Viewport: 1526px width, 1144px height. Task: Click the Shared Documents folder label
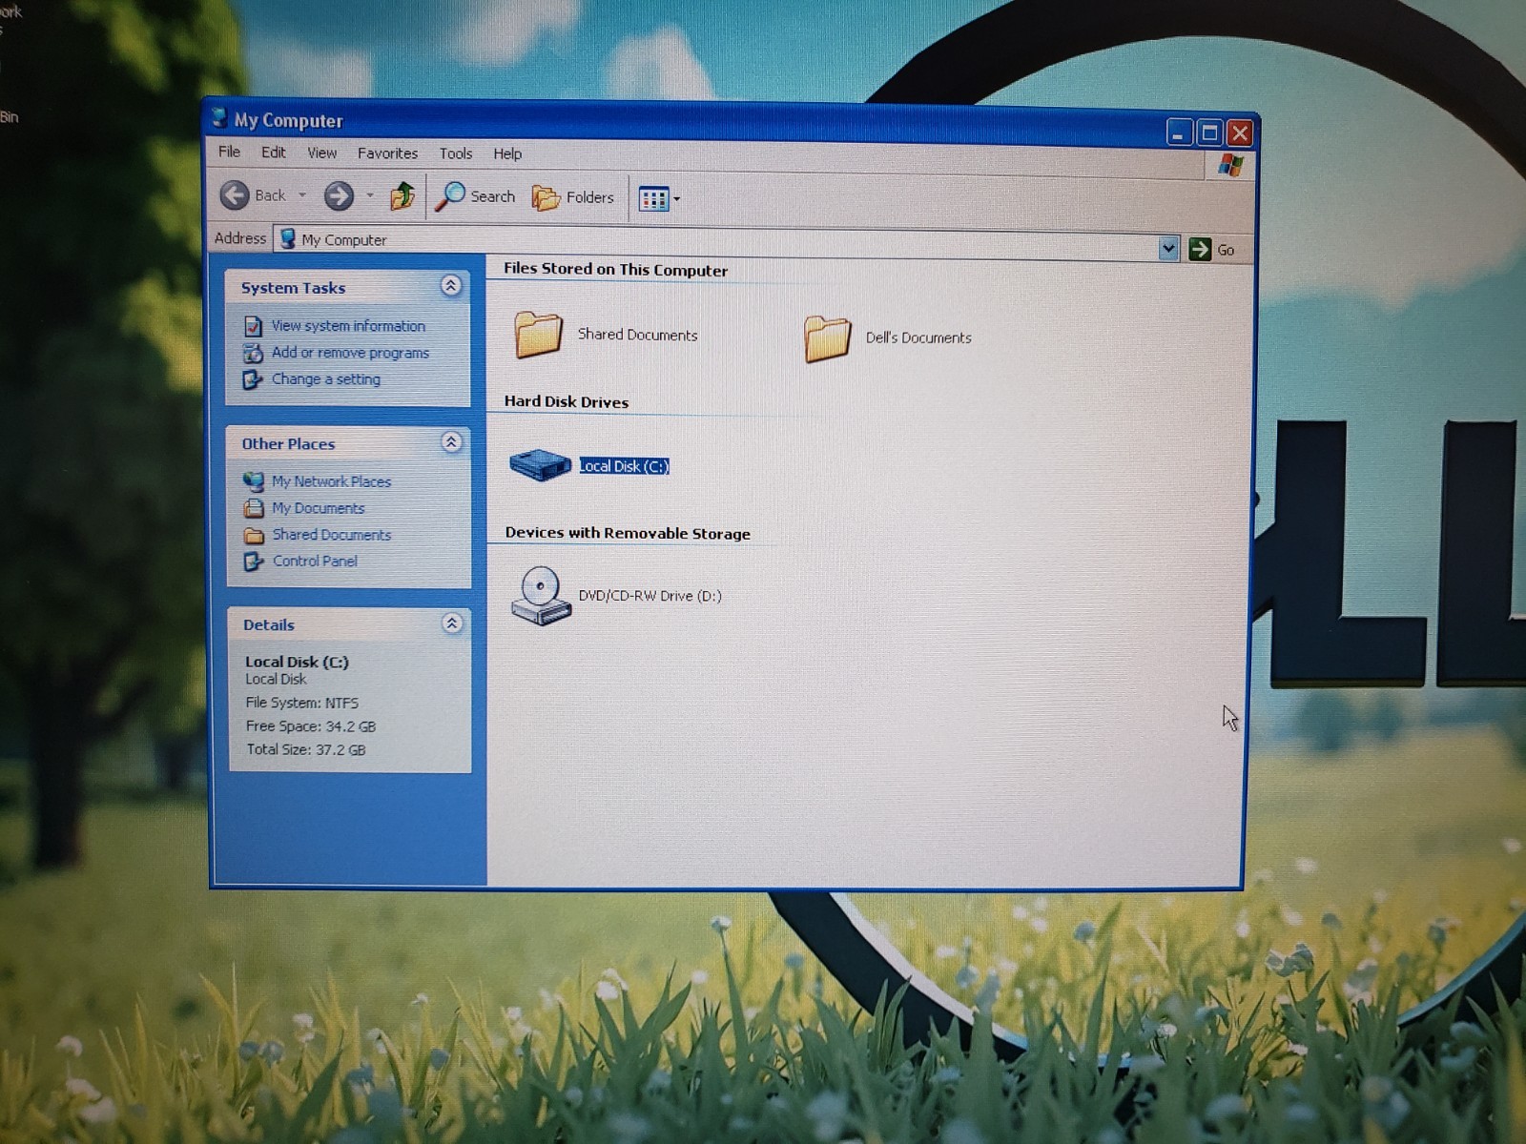click(637, 335)
